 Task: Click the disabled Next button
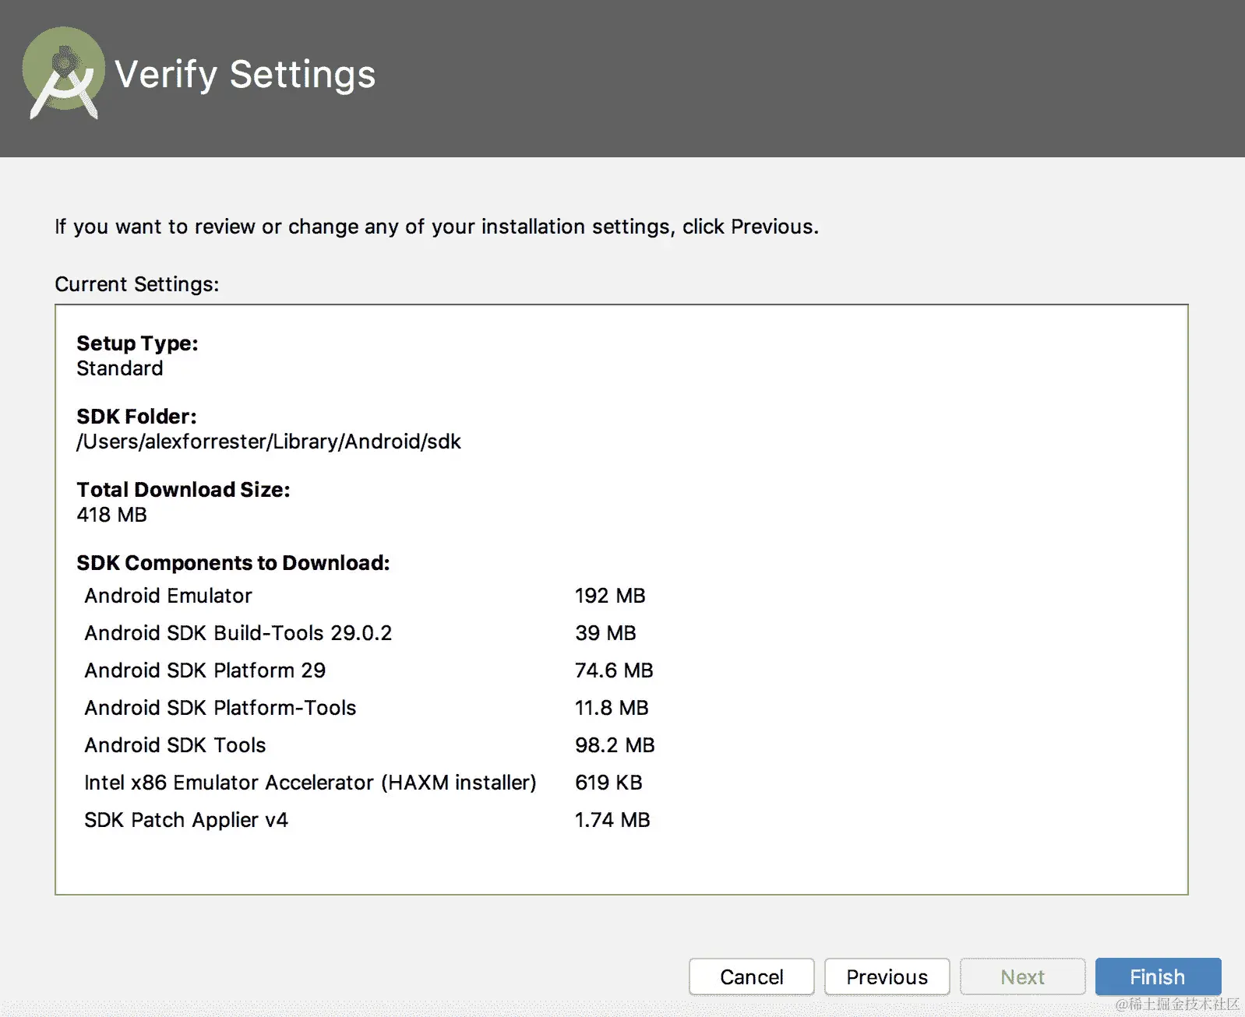point(1022,977)
